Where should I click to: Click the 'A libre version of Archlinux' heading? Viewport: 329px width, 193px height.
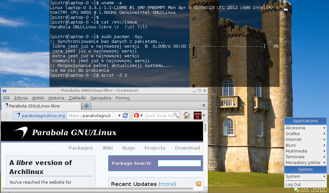(40, 167)
